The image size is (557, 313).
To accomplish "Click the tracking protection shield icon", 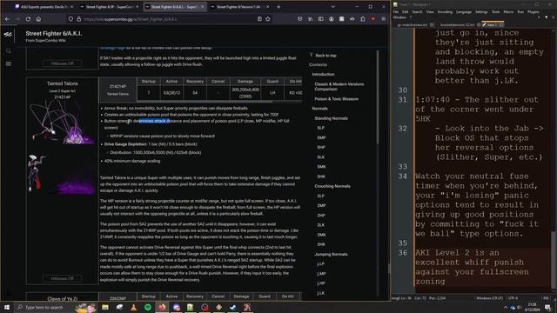I will (x=70, y=19).
